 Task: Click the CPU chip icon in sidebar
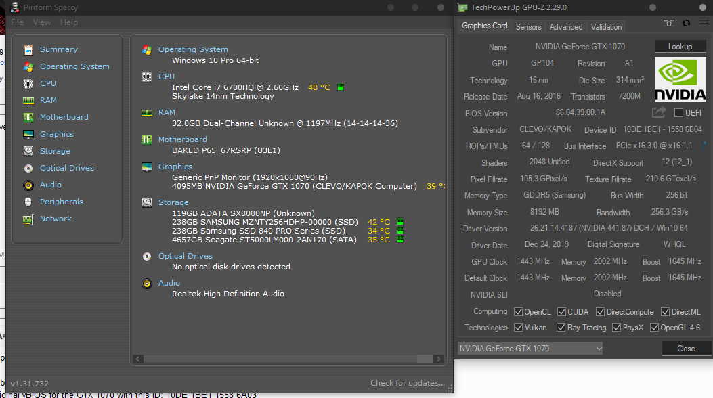pyautogui.click(x=28, y=84)
